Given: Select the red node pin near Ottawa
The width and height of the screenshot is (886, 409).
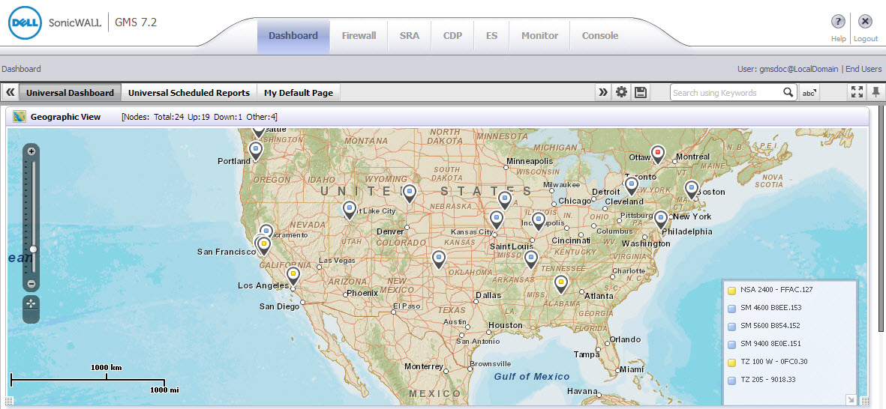Looking at the screenshot, I should coord(657,154).
